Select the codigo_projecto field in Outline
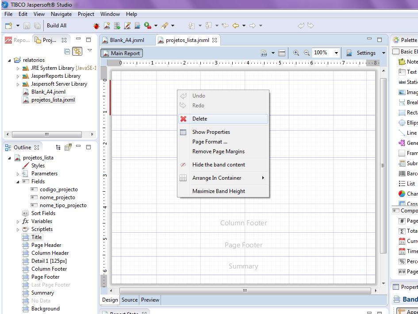 (59, 189)
